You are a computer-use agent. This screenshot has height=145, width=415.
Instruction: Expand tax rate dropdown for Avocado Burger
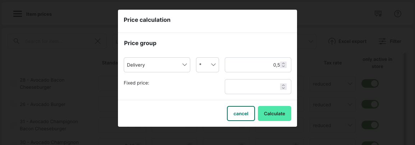coord(333,105)
